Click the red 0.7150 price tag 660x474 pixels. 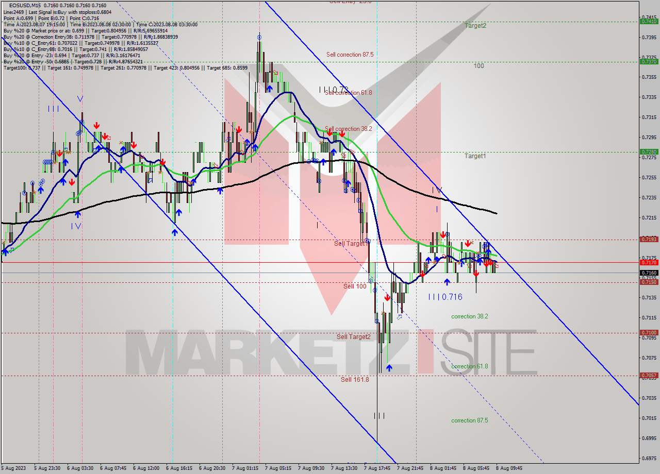coord(649,282)
